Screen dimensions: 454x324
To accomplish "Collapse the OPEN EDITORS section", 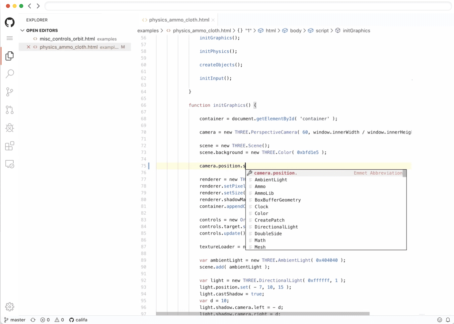I will tap(22, 30).
